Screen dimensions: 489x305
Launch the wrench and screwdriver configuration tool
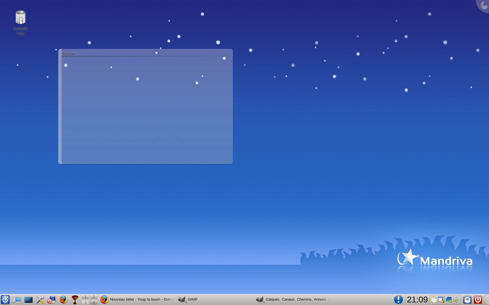pyautogui.click(x=40, y=299)
